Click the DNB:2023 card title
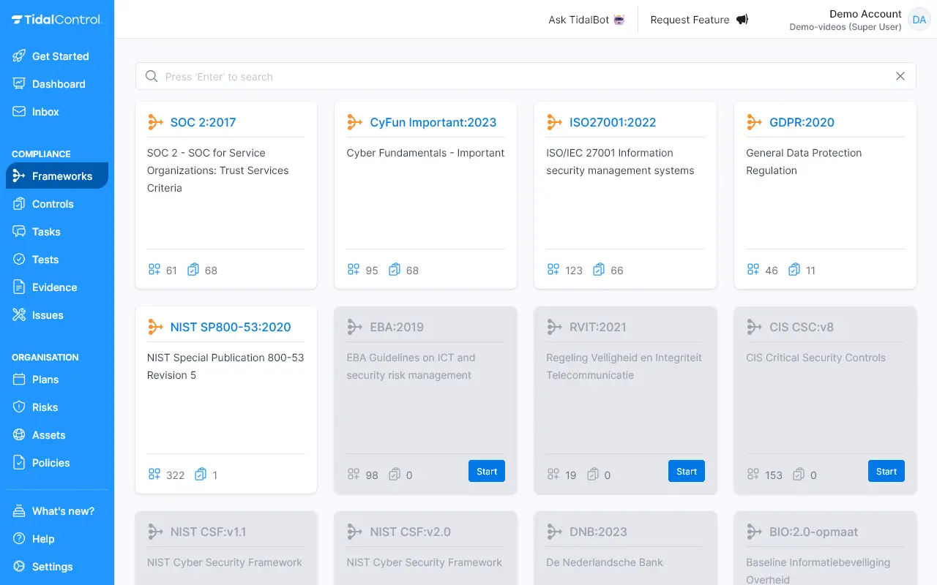This screenshot has height=585, width=937. point(598,532)
